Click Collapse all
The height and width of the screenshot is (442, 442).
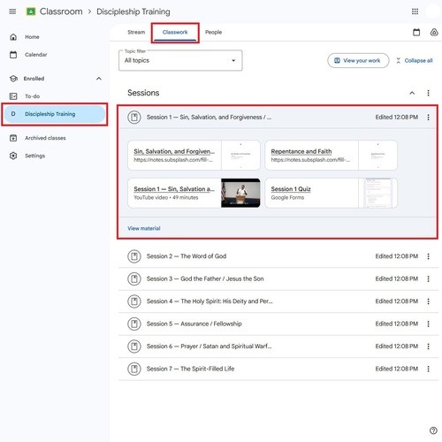tap(415, 60)
